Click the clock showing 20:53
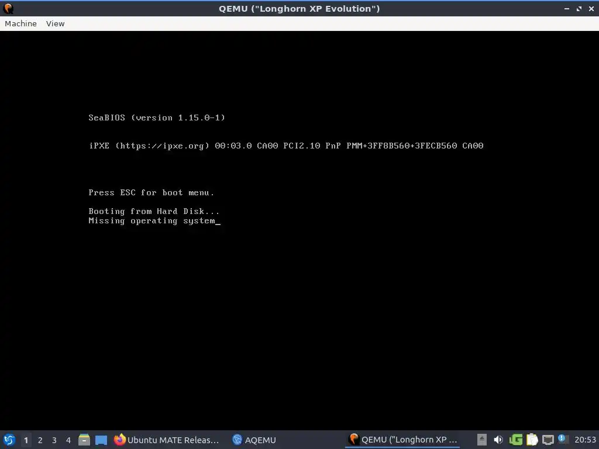The image size is (599, 449). (585, 440)
